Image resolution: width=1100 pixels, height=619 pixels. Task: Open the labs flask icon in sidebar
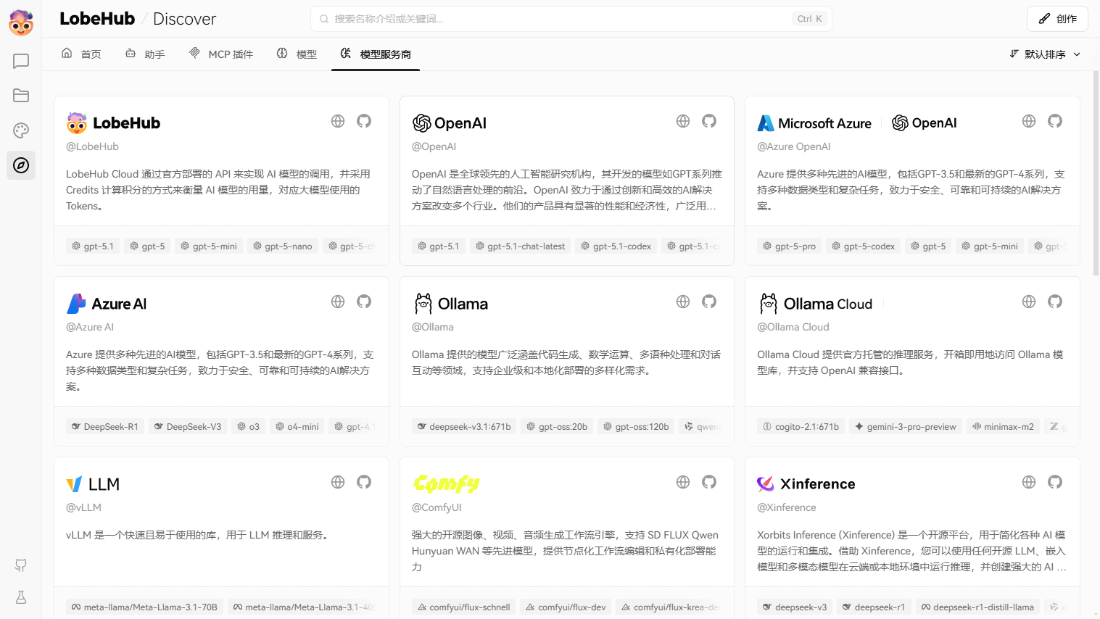(21, 597)
